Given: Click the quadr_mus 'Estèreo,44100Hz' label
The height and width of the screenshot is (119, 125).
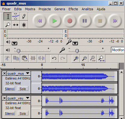Looking at the screenshot, I should [x=18, y=78].
